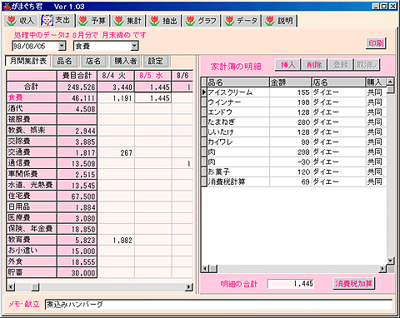
Task: Click the 8/5 水 column header
Action: [x=152, y=76]
